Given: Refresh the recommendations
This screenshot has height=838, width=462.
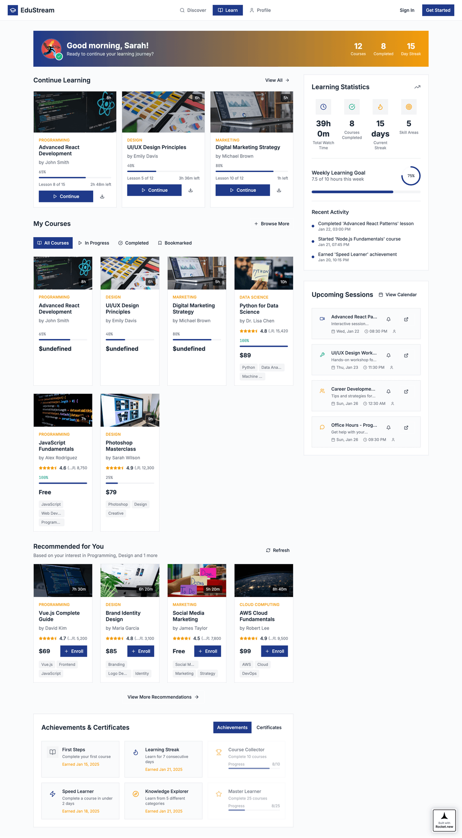Looking at the screenshot, I should [x=278, y=550].
